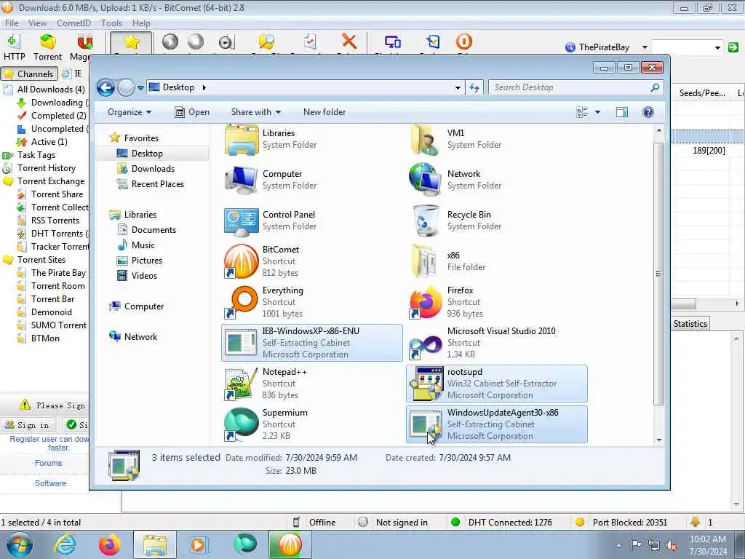Select the WindowsUpdateAgent30-x86 file
Viewport: 745px width, 559px height.
(496, 424)
